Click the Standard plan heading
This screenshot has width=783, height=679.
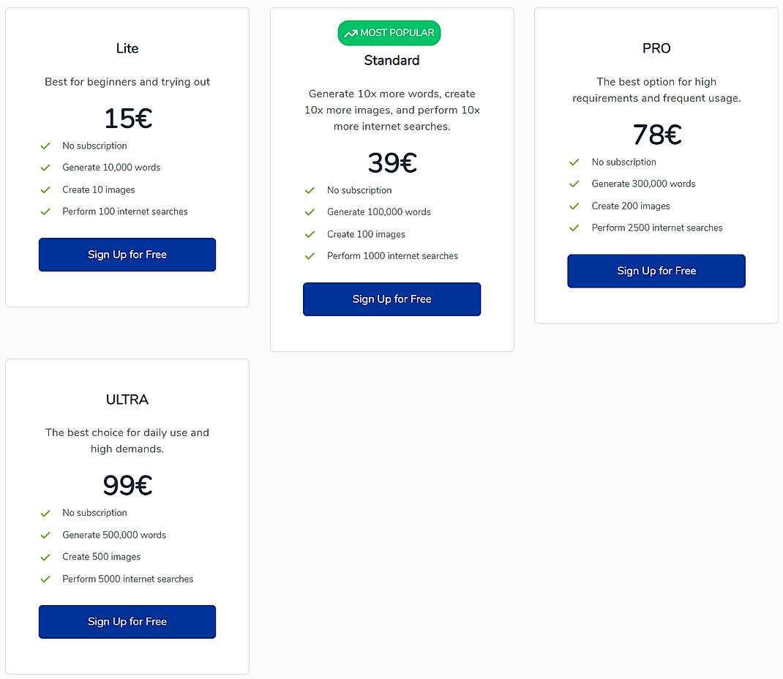tap(391, 61)
